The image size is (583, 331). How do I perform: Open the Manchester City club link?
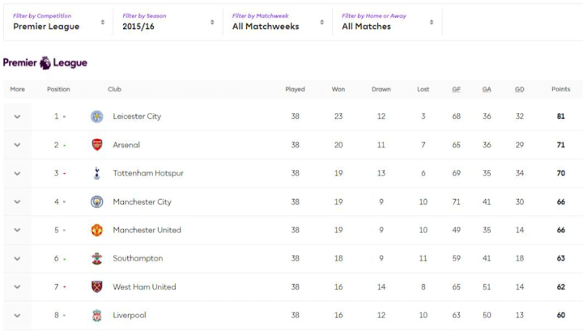coord(142,202)
